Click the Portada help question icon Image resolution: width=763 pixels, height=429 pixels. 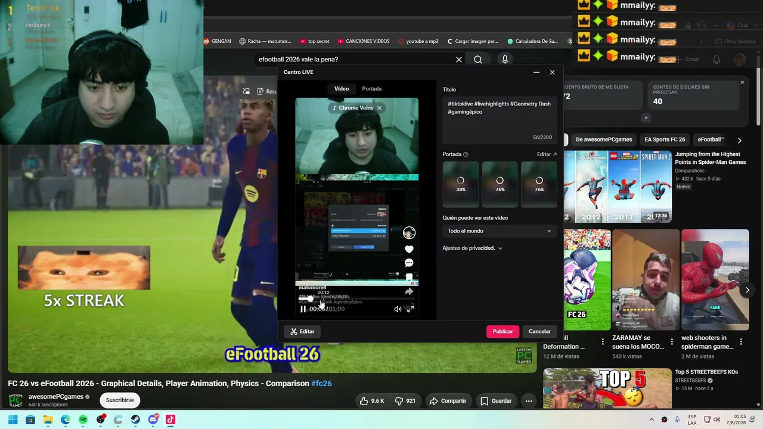point(466,154)
